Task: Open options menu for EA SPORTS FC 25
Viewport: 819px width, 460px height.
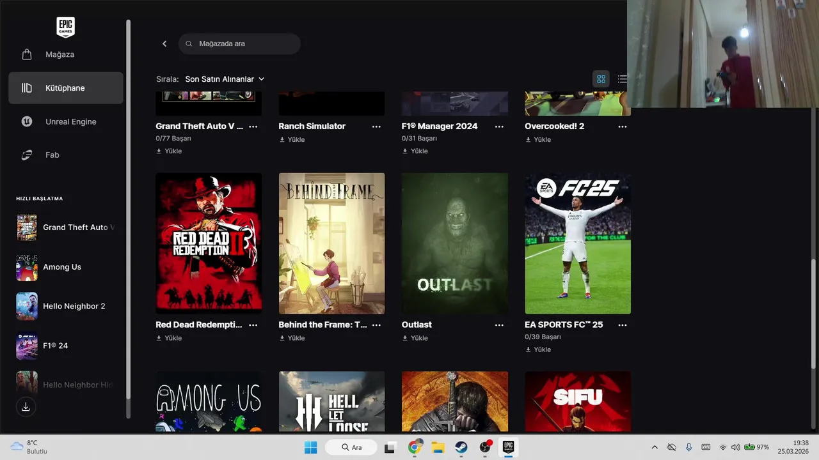Action: click(623, 325)
